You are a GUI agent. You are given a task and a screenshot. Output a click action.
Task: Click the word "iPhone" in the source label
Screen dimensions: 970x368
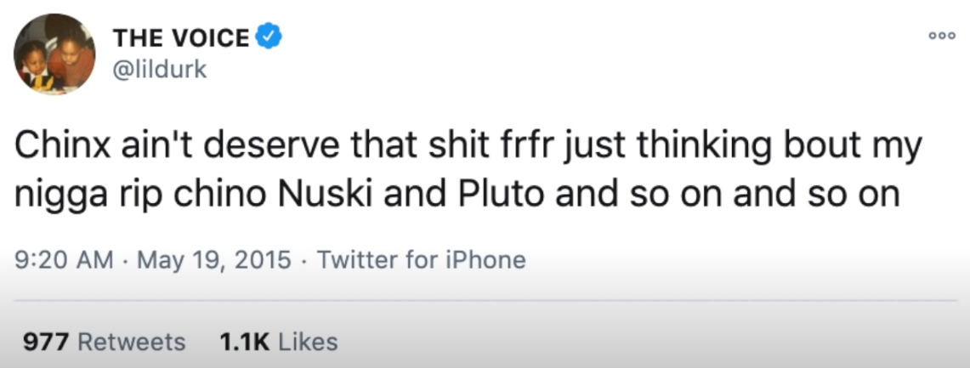(488, 259)
